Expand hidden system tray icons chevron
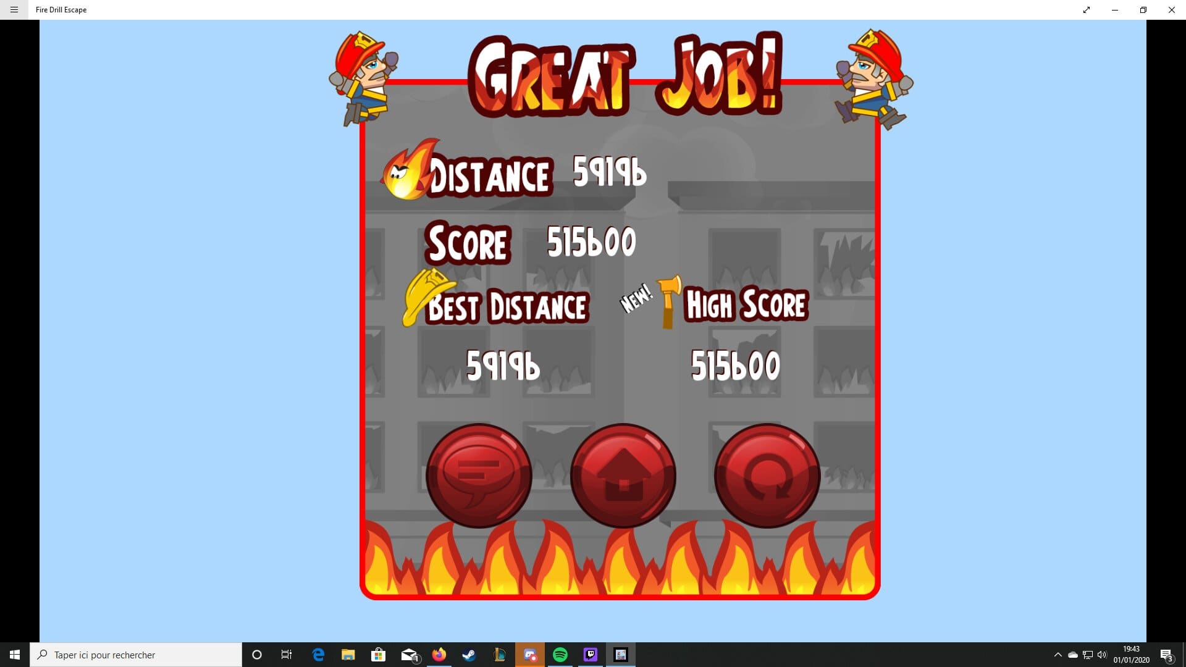 (x=1058, y=655)
